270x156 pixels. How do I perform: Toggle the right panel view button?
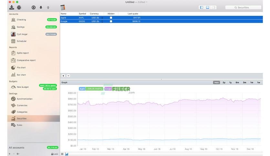[214, 7]
